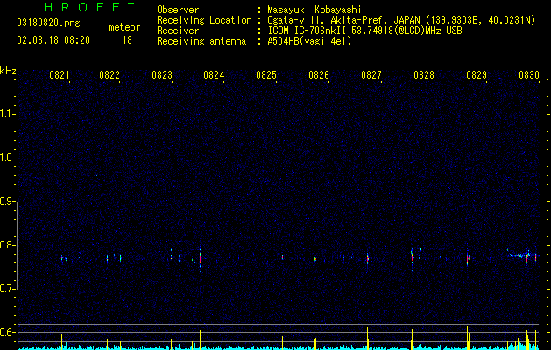Viewport: 551px width, 350px height.
Task: Click the Ogata-vill. Akita-Pref. JAPAN location text
Action: [x=401, y=20]
